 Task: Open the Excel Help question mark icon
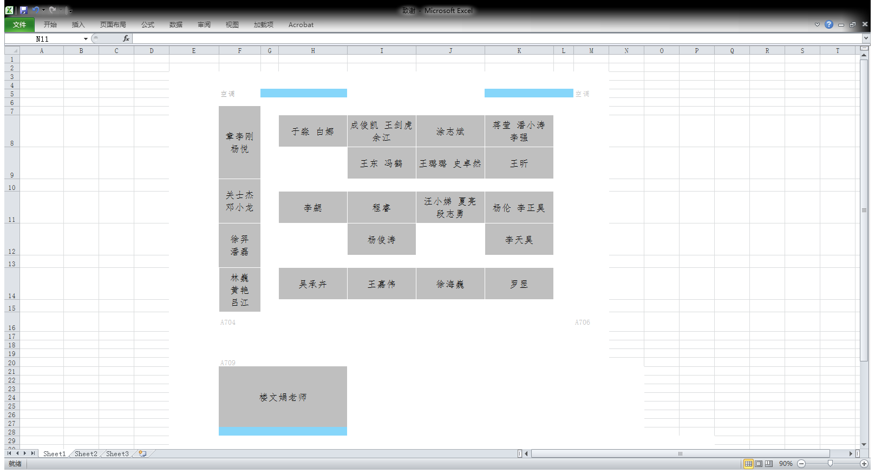pyautogui.click(x=828, y=24)
